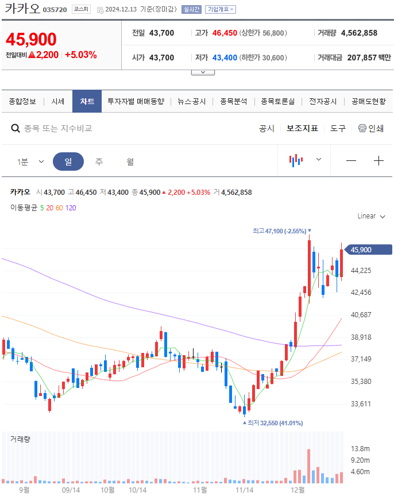This screenshot has width=394, height=496.
Task: Zoom in the chart with the plus icon
Action: (x=378, y=161)
